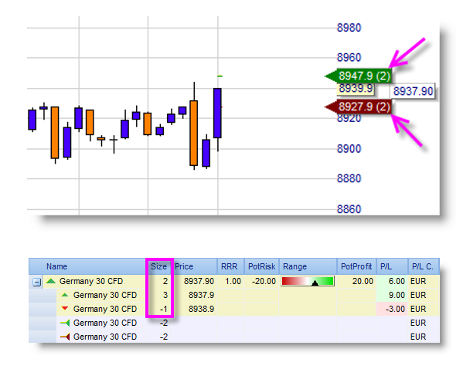This screenshot has height=369, width=470.
Task: Collapse the Germany 30 CFD position tree
Action: (36, 282)
